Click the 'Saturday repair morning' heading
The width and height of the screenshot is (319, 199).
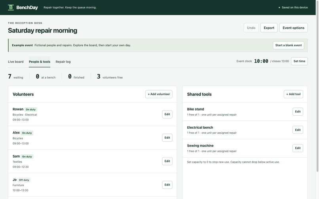pyautogui.click(x=42, y=30)
